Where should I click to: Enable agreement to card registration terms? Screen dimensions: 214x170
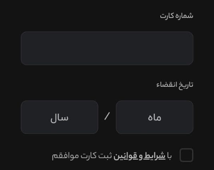(x=186, y=155)
